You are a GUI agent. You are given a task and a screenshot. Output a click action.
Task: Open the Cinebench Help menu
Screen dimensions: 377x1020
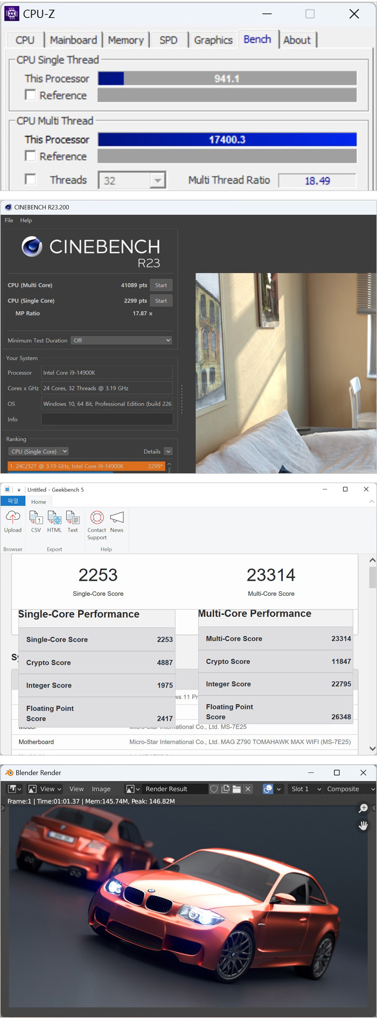coord(26,220)
